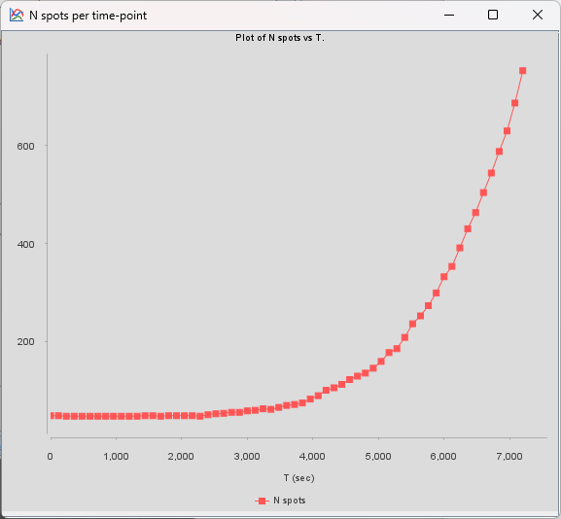Click the 1,000 tick label on the x-axis
This screenshot has height=519, width=561.
tap(116, 457)
